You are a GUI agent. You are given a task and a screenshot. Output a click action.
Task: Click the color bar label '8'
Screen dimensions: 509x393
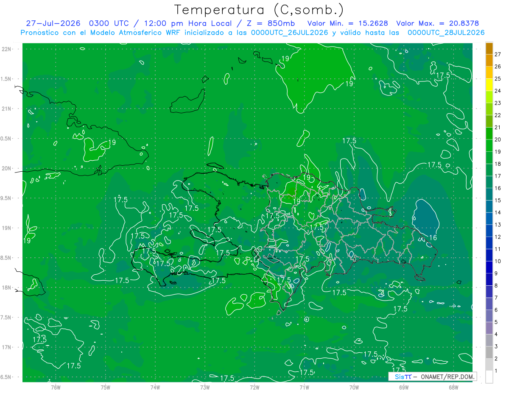coord(496,286)
